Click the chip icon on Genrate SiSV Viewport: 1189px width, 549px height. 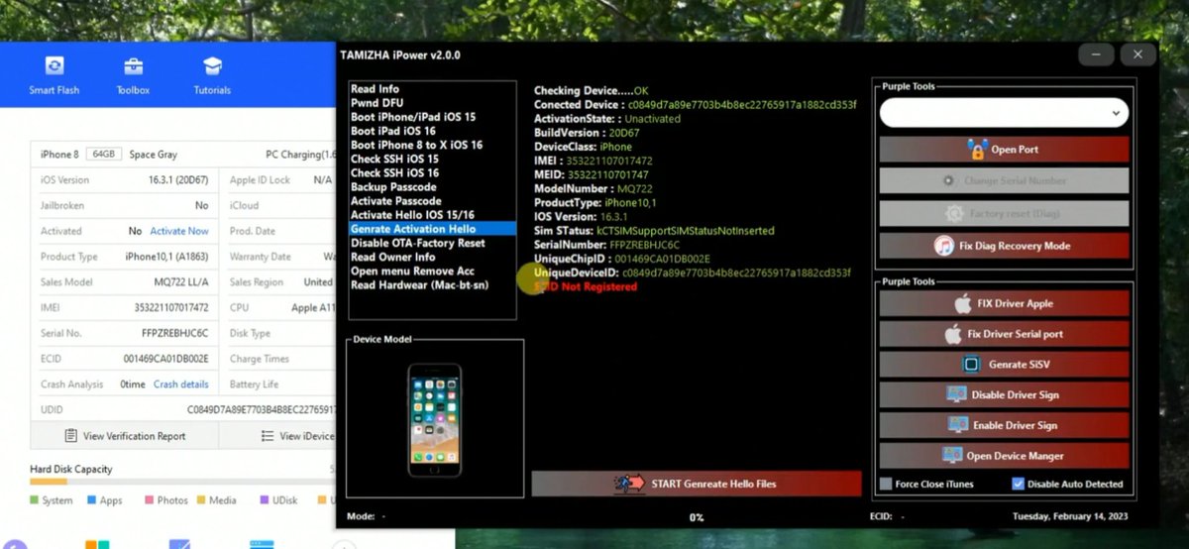(x=972, y=365)
